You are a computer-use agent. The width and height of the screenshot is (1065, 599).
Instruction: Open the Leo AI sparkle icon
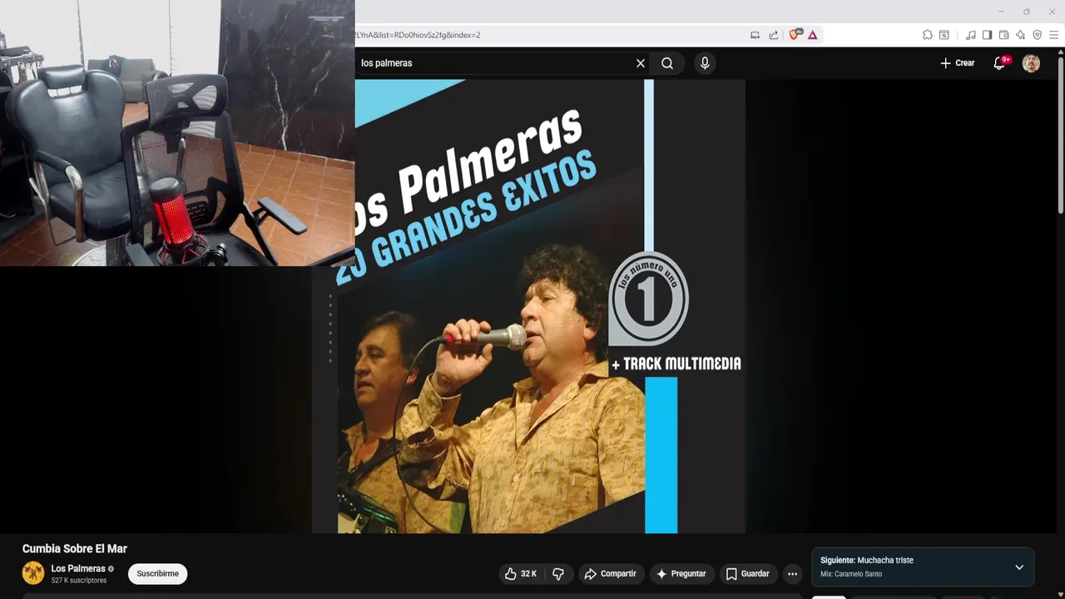pos(1021,35)
